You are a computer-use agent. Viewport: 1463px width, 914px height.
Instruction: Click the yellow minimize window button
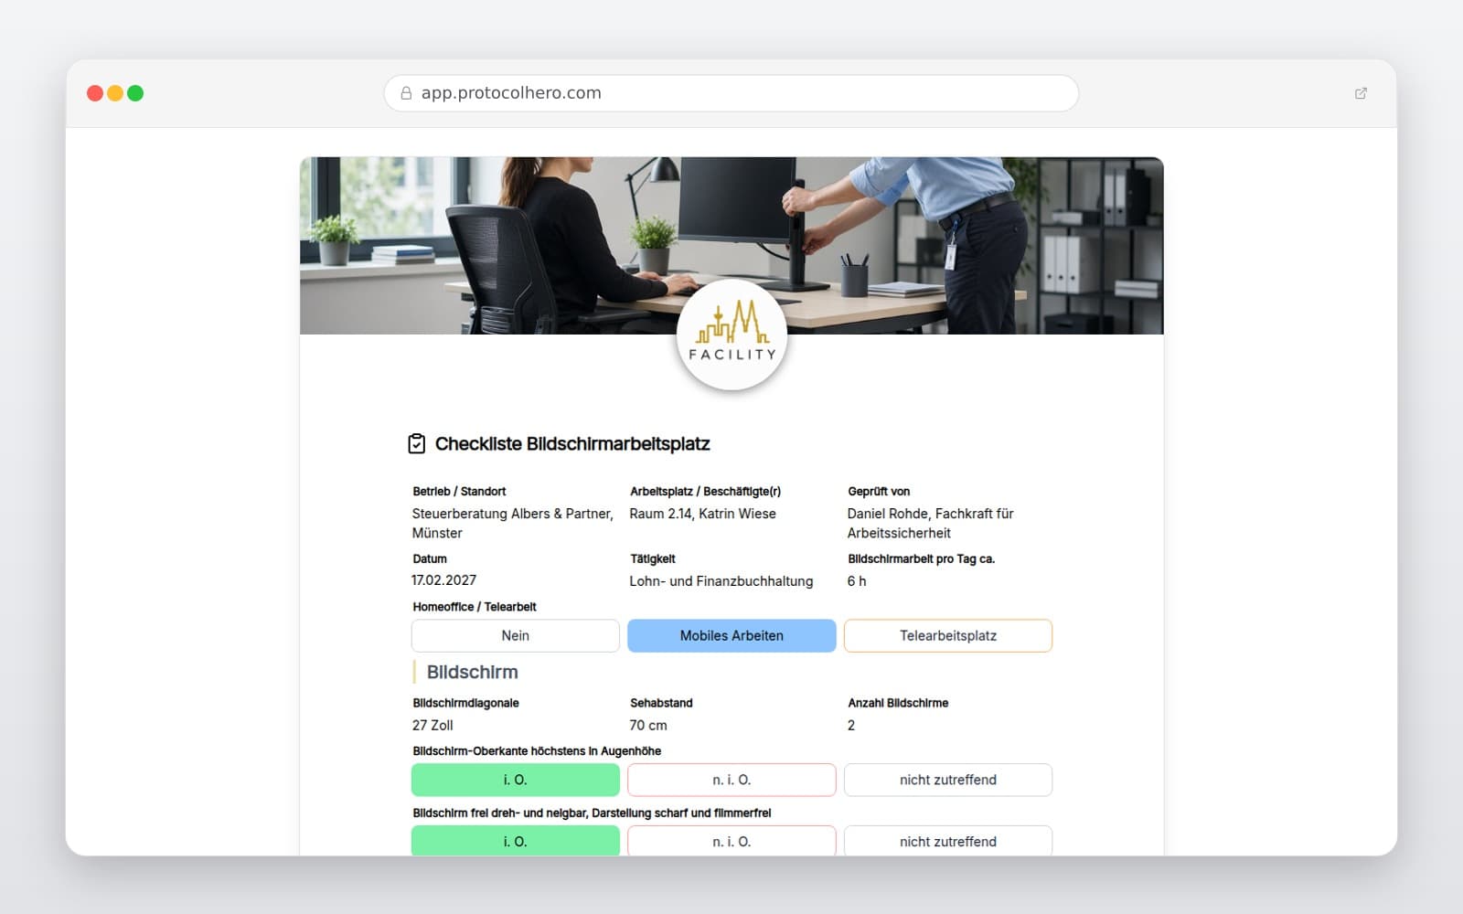pos(115,93)
